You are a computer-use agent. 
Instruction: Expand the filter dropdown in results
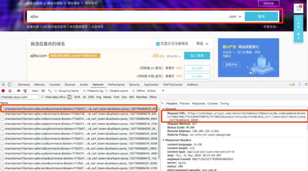(202, 44)
